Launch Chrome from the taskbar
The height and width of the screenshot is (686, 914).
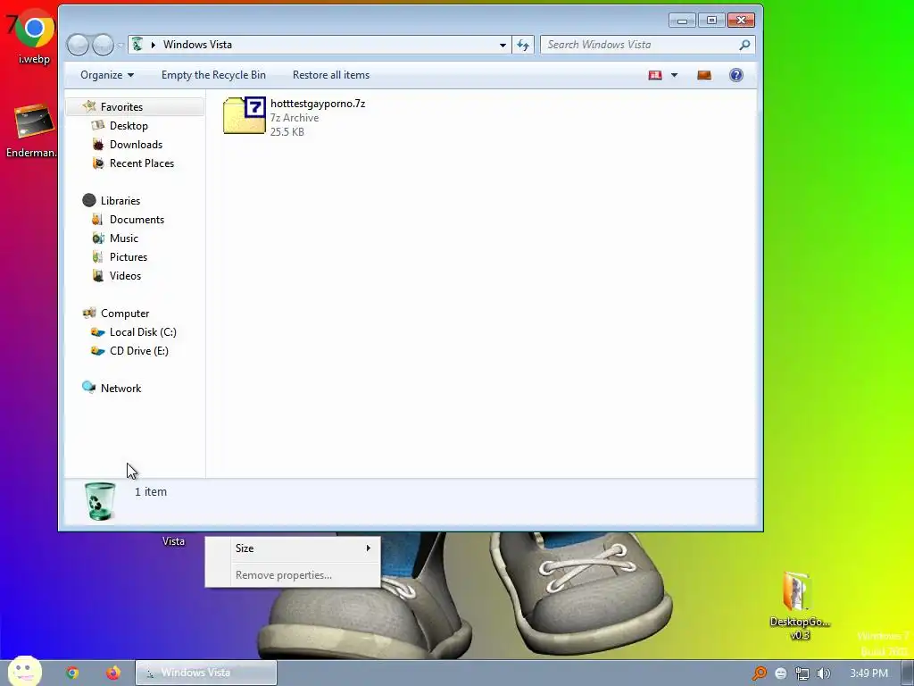[72, 673]
